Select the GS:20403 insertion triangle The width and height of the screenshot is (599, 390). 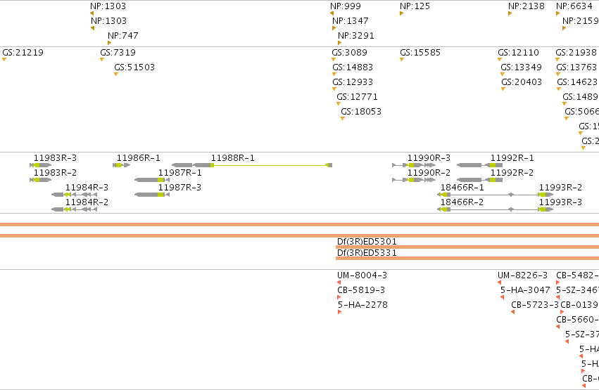(x=503, y=89)
